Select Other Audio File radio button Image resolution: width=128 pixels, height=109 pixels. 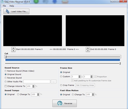(6, 81)
